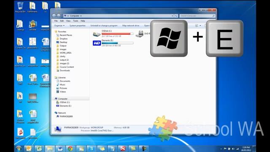Click the Windows Explorer taskbar button
This screenshot has width=270, height=152.
pos(50,149)
